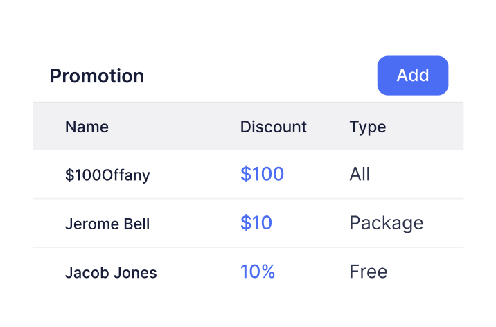Screen dimensions: 496x327
Task: Click the $10 discount value
Action: [x=256, y=223]
